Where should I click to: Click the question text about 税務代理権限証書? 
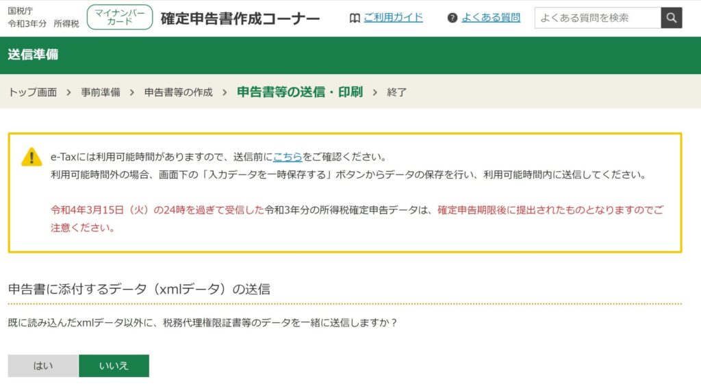[x=203, y=322]
